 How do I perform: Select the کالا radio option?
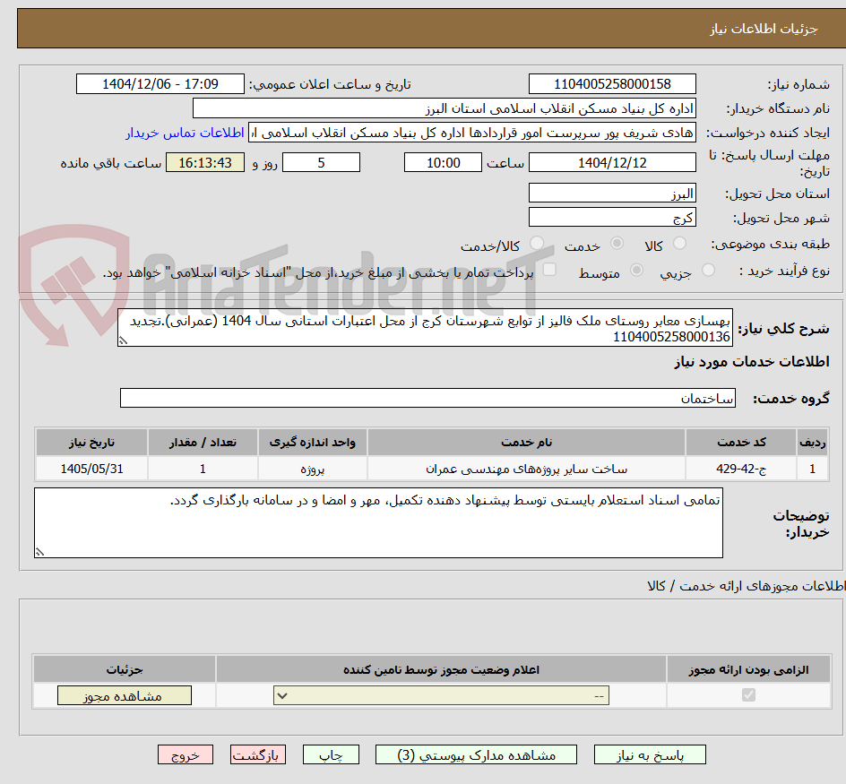coord(680,244)
